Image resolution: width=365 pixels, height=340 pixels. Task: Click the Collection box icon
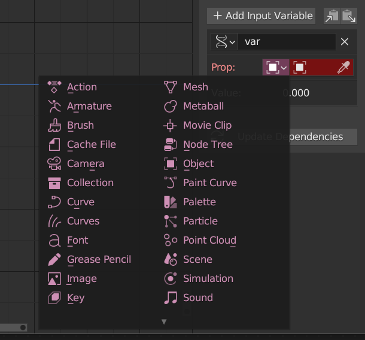tap(54, 183)
